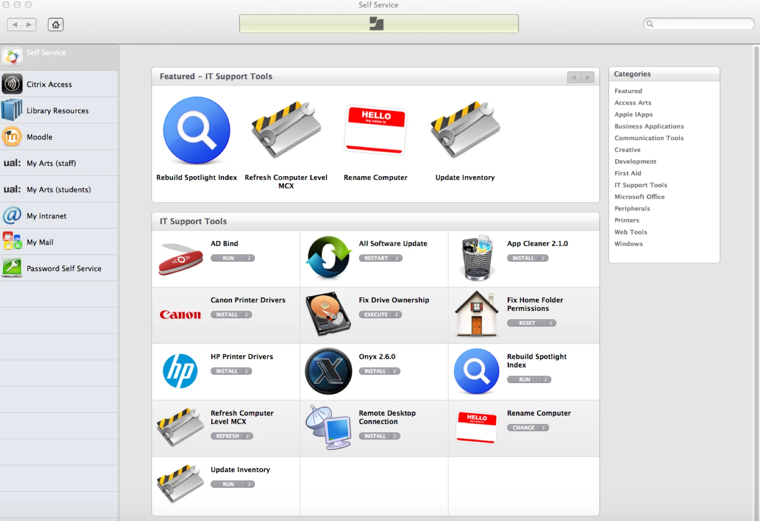The width and height of the screenshot is (760, 521).
Task: Click the Canon logo icon
Action: pos(180,315)
